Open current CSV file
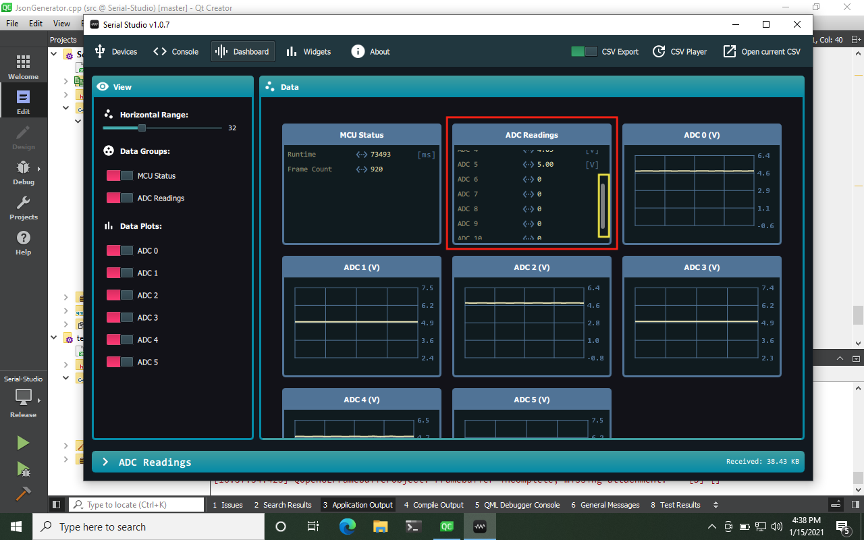Viewport: 864px width, 540px height. tap(761, 51)
